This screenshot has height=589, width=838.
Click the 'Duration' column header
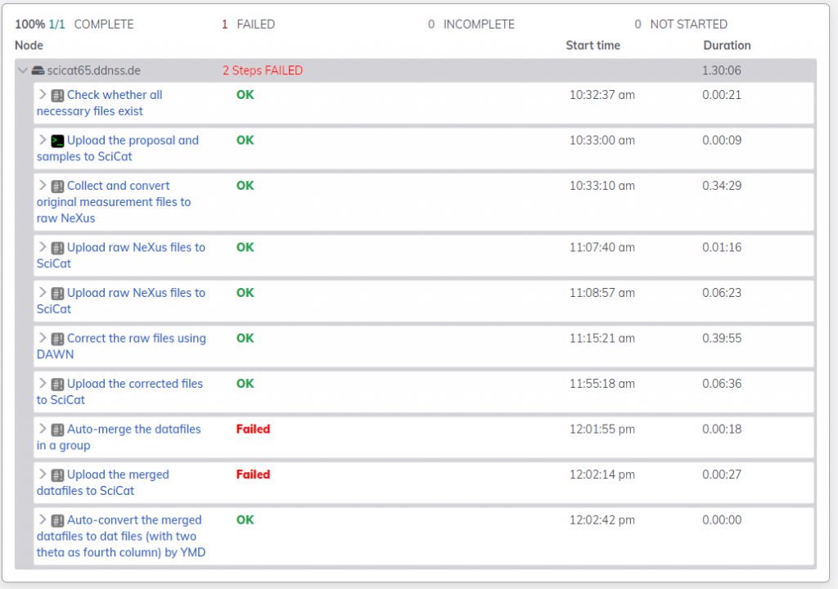click(727, 46)
